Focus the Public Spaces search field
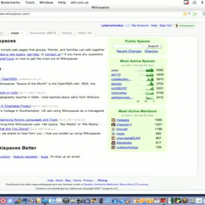Viewport: 205px width, 205px height. [x=128, y=46]
